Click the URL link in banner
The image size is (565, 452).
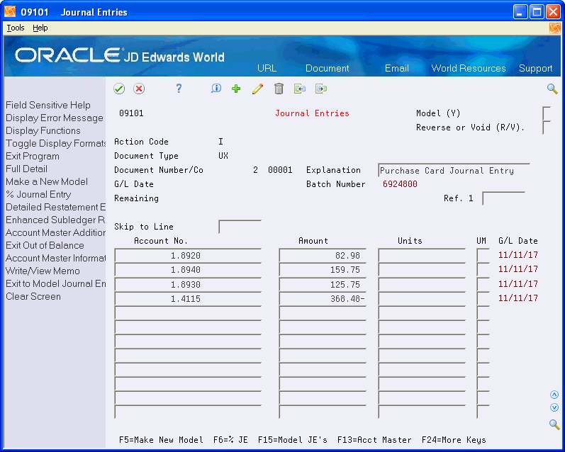point(267,68)
